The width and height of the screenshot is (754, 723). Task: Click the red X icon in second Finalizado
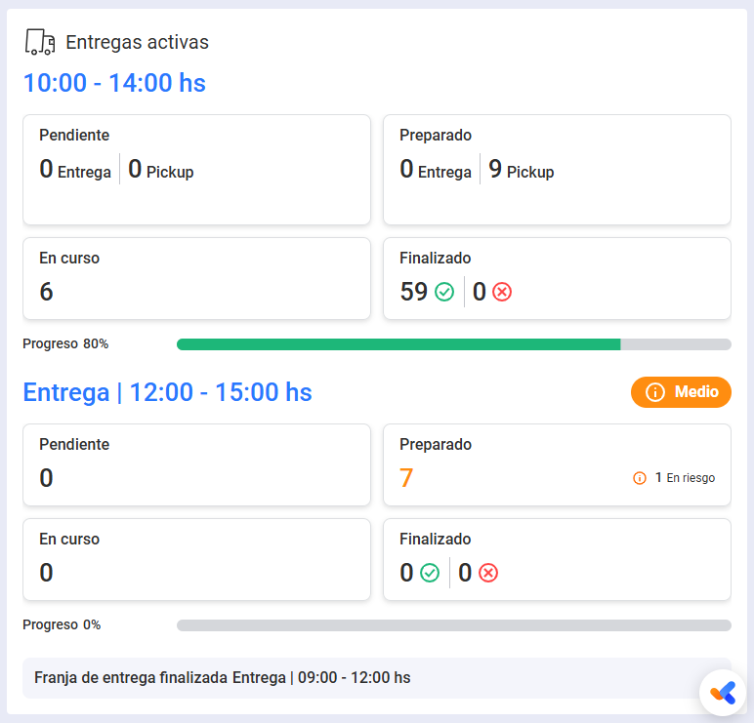click(x=488, y=573)
